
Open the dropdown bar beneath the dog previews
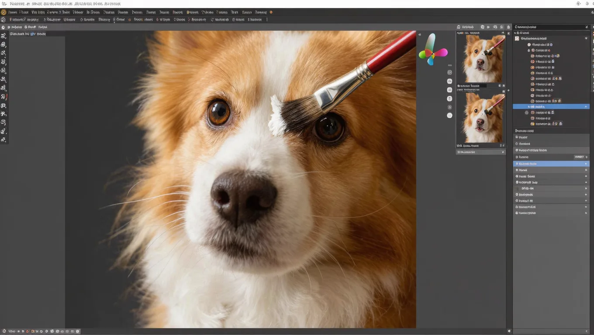tap(481, 152)
